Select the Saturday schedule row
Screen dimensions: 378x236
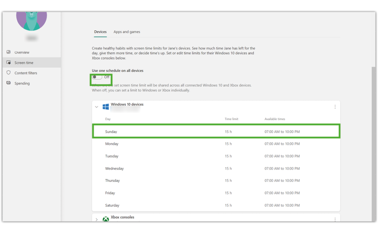click(x=216, y=205)
